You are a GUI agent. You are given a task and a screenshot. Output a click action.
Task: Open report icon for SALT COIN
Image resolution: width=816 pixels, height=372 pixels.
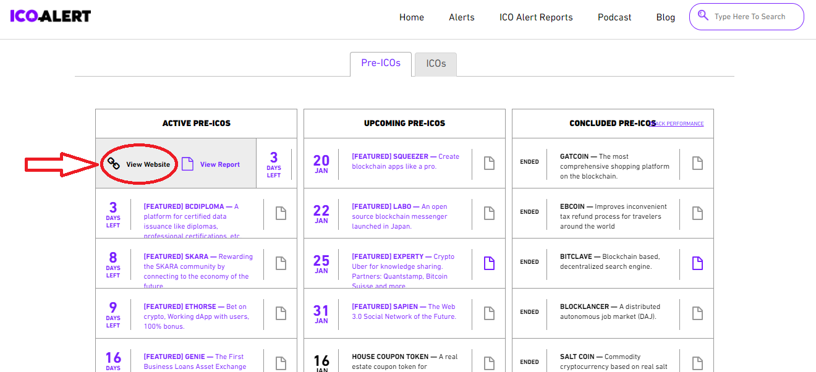point(697,363)
